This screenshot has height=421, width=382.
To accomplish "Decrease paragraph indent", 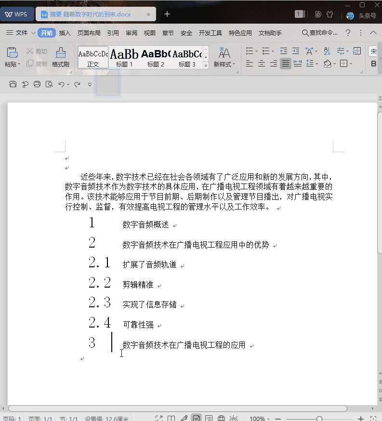I will 283,51.
